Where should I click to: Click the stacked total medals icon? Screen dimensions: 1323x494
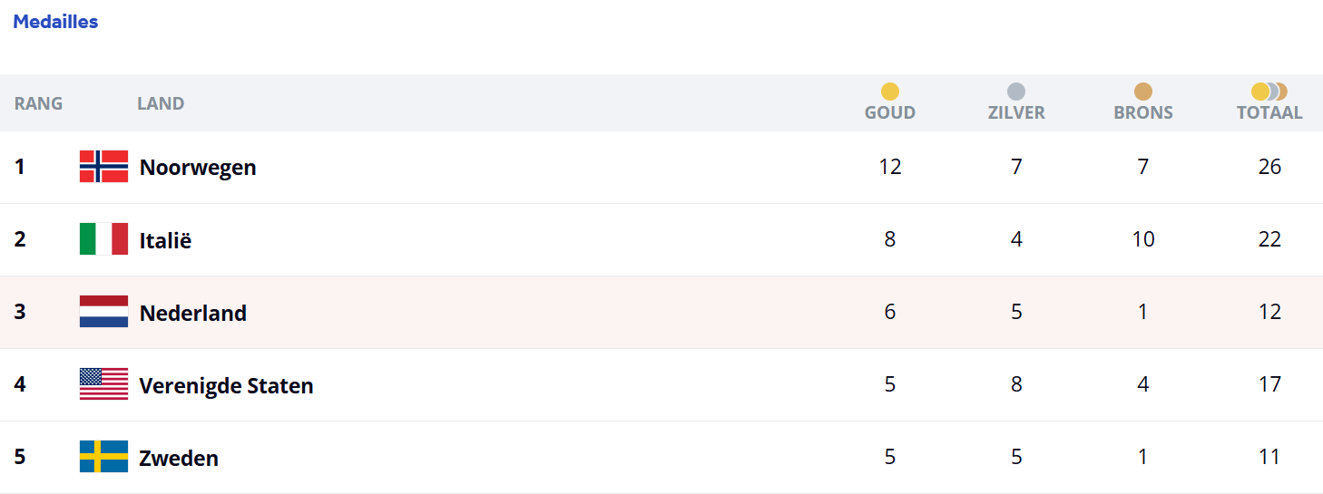click(x=1269, y=92)
